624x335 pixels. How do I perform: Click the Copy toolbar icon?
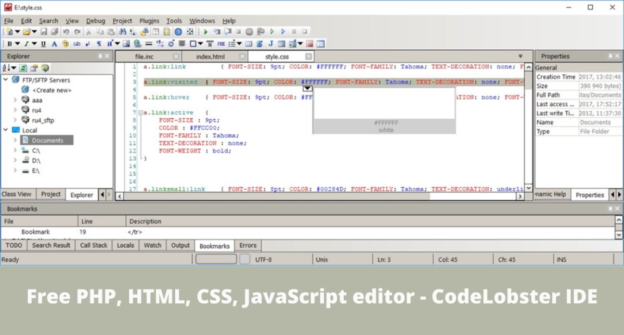(x=100, y=32)
